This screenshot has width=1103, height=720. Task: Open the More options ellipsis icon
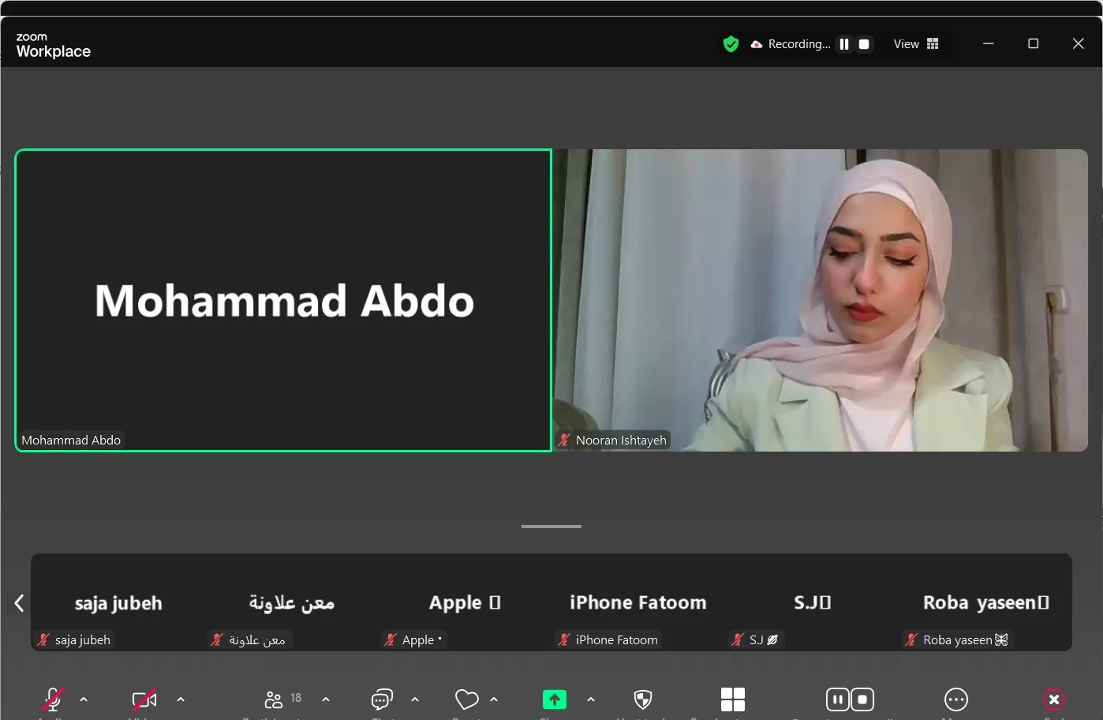(x=956, y=699)
